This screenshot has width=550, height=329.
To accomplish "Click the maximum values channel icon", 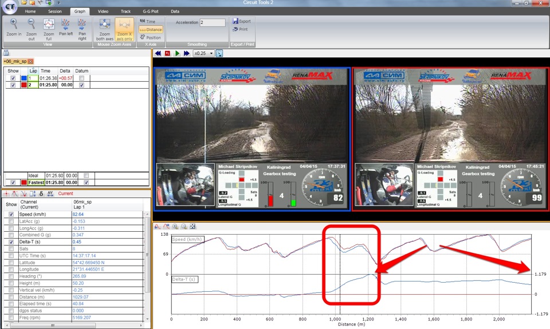I will click(15, 193).
